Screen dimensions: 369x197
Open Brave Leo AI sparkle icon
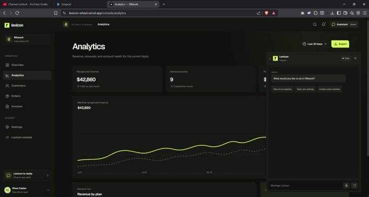tap(352, 13)
